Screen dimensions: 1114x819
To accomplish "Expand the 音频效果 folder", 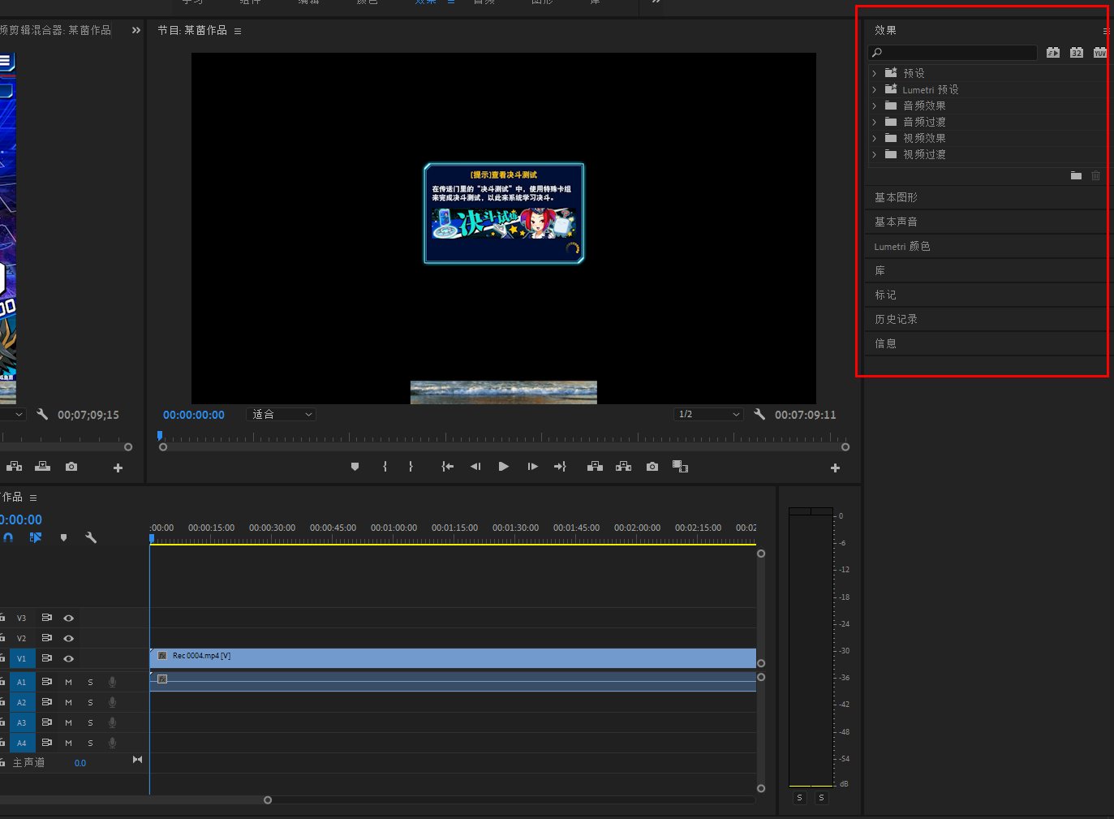I will (875, 106).
